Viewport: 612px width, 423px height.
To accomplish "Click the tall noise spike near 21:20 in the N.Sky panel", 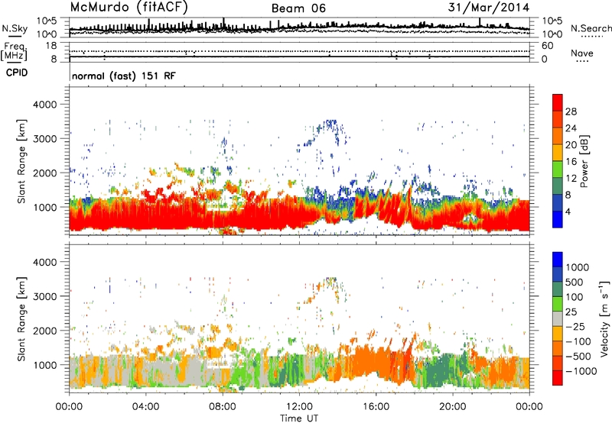I will [x=480, y=22].
